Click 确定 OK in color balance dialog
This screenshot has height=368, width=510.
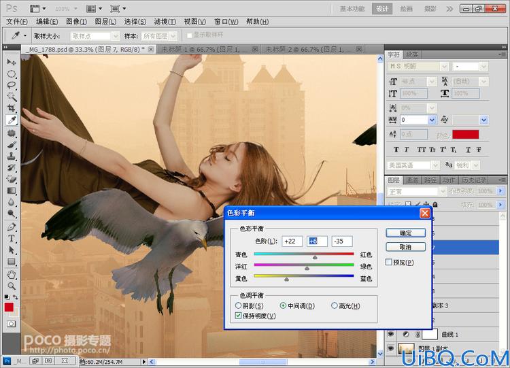tap(405, 233)
